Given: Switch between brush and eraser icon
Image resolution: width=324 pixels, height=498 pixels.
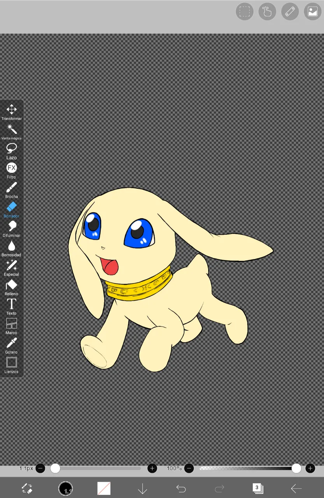Looking at the screenshot, I should point(27,488).
